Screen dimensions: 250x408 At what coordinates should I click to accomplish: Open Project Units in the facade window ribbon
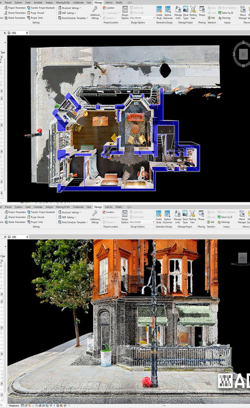pos(35,222)
